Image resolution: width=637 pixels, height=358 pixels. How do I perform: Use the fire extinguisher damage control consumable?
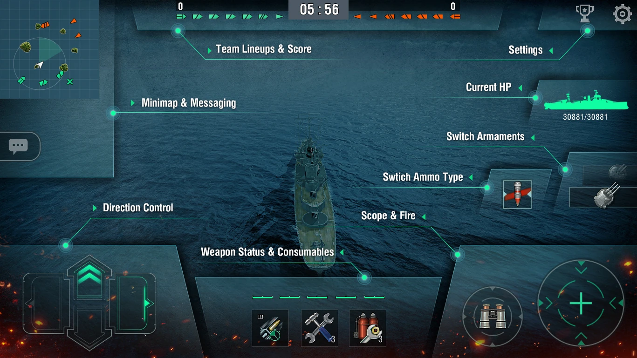[368, 328]
